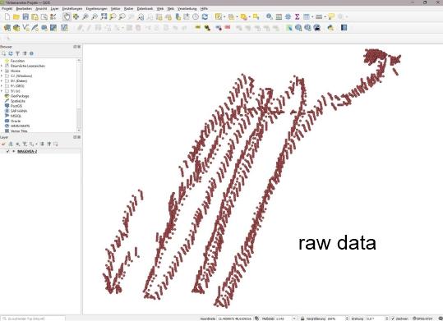443x321 pixels.
Task: Click the EPSG CRS status button
Action: 423,319
